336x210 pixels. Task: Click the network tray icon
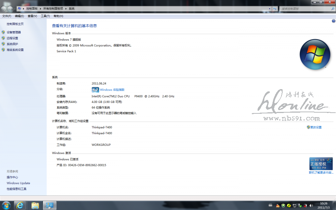coord(295,206)
